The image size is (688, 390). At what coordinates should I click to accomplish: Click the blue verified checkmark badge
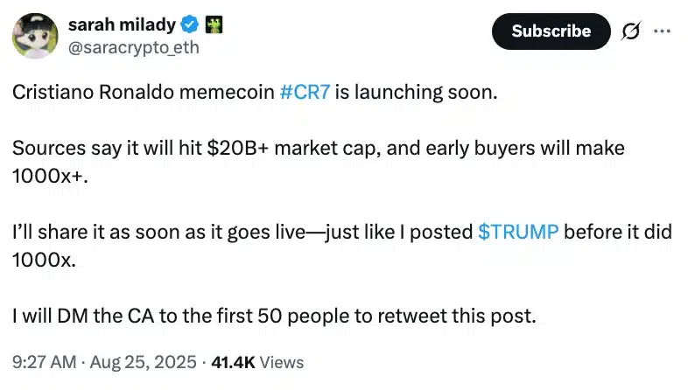pyautogui.click(x=192, y=25)
